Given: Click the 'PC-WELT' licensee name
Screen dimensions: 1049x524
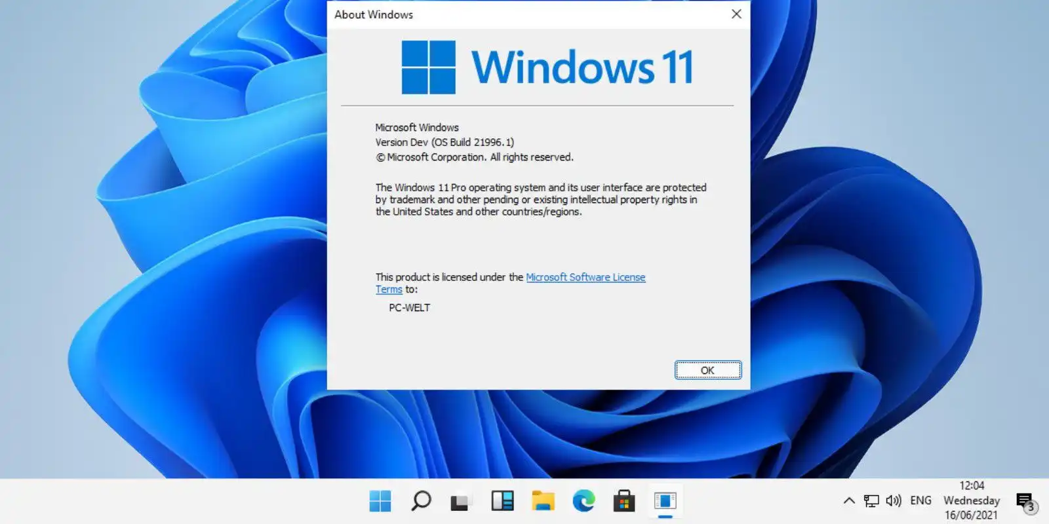Looking at the screenshot, I should coord(410,308).
